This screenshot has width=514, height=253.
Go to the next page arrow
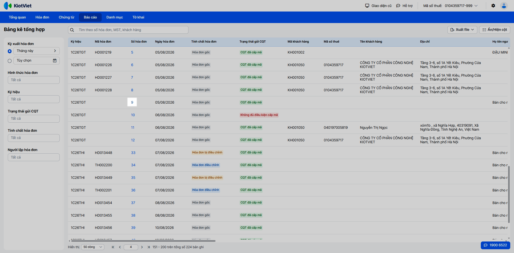coord(142,247)
